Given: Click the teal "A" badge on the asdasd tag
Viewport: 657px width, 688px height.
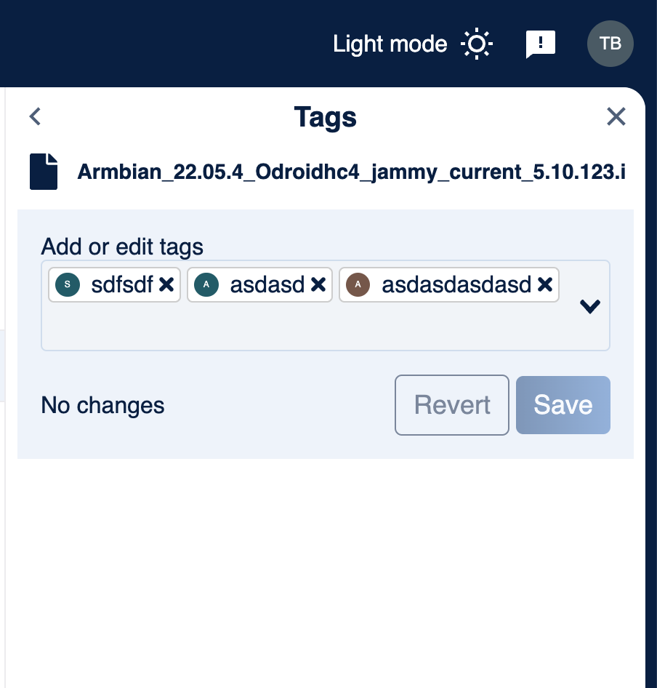Looking at the screenshot, I should click(206, 284).
